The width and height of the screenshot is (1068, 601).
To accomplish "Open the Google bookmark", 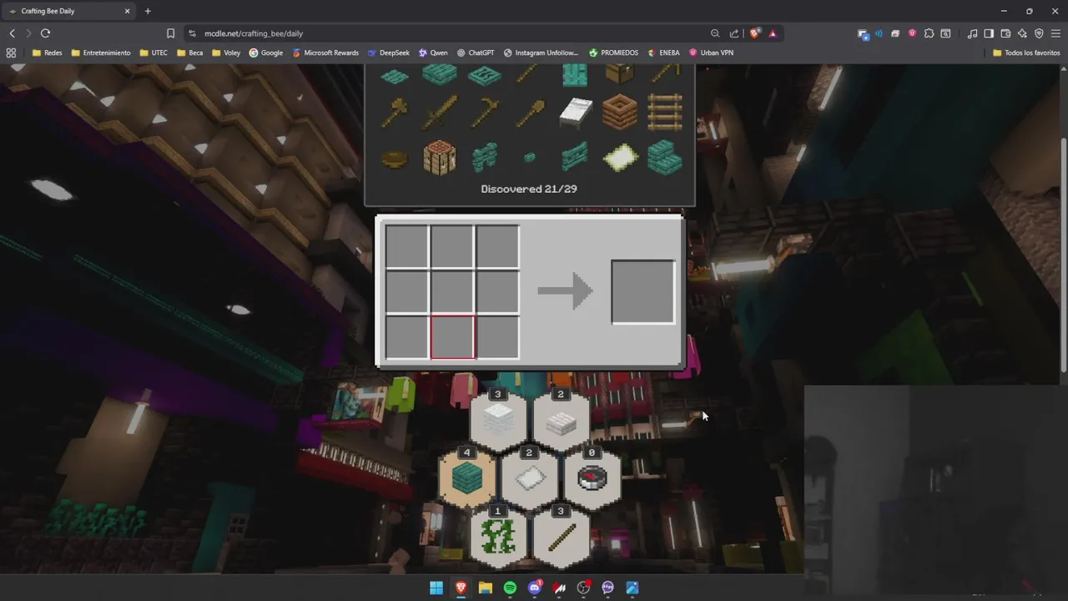I will (266, 53).
